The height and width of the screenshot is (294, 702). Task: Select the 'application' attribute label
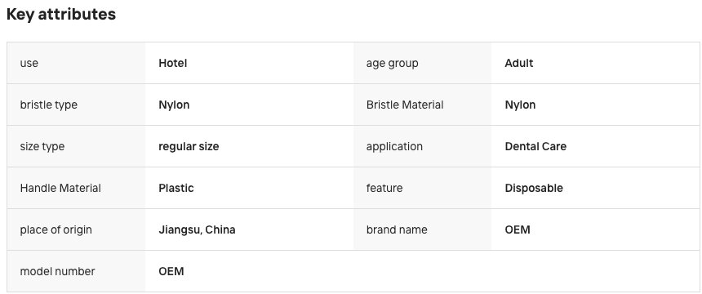point(394,146)
